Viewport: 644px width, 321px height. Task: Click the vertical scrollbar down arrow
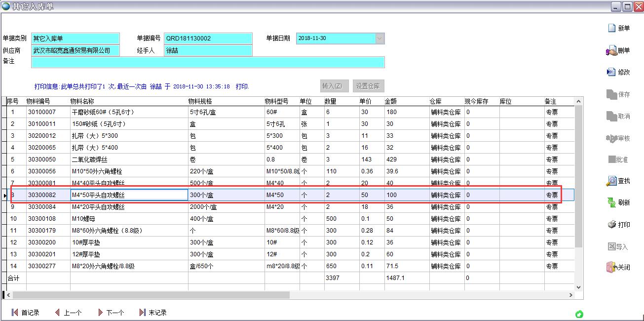click(x=579, y=286)
